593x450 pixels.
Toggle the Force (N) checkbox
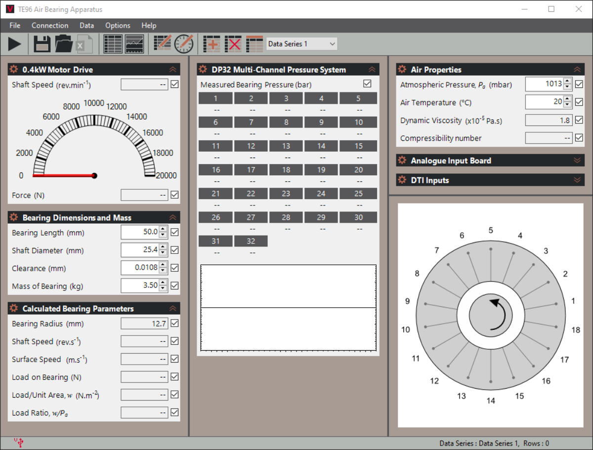pos(174,195)
